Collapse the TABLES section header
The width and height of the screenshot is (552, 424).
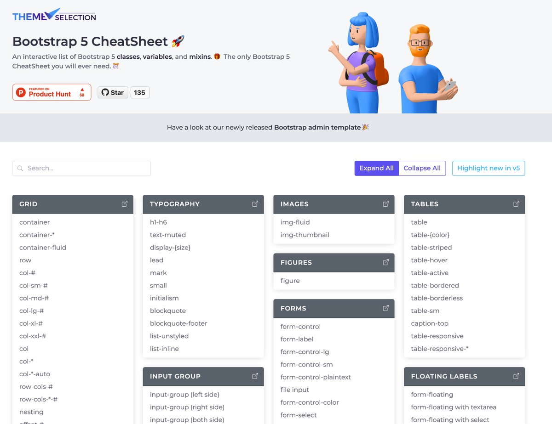click(465, 204)
